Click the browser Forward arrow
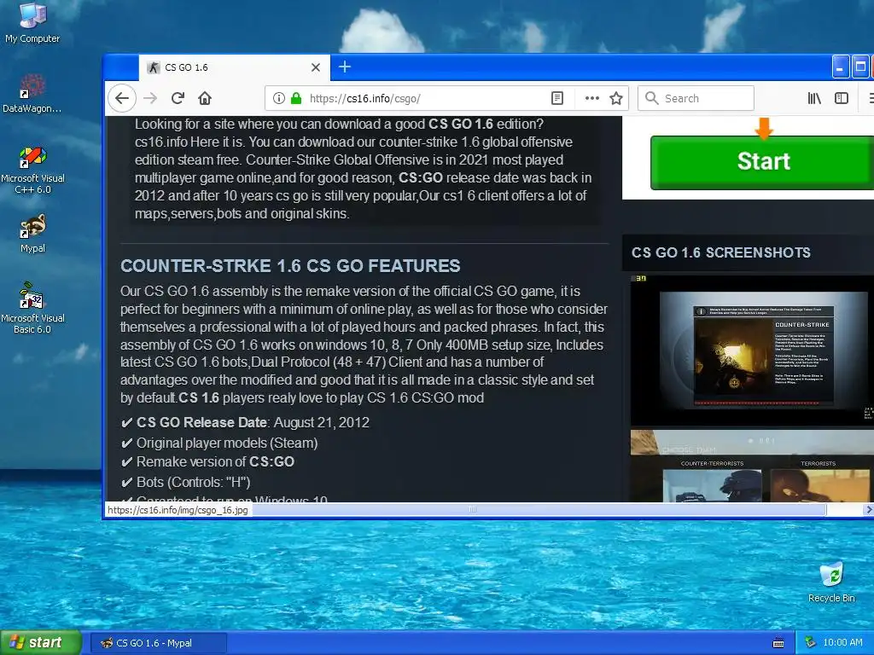The height and width of the screenshot is (655, 874). pos(150,99)
